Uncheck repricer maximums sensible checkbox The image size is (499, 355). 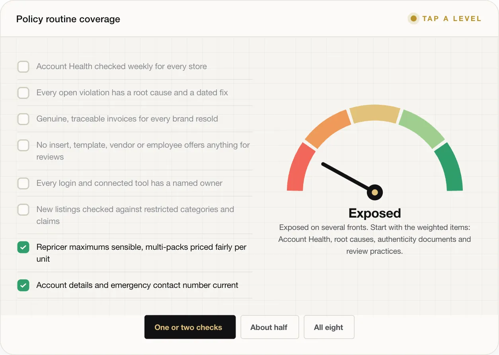coord(23,247)
